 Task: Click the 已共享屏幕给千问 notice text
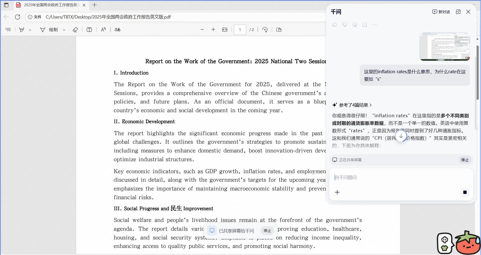tap(236, 231)
